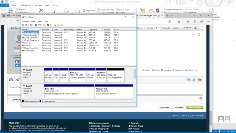Viewport: 236px width, 133px height.
Task: Click the disk view vertical scrollbar
Action: 135,73
